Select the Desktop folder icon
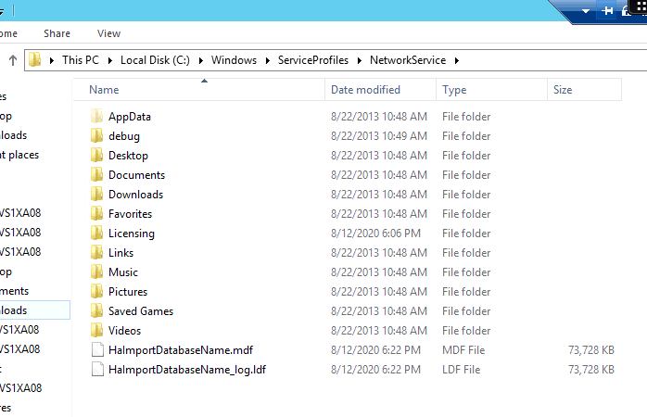Viewport: 647px width, 417px height. click(97, 155)
